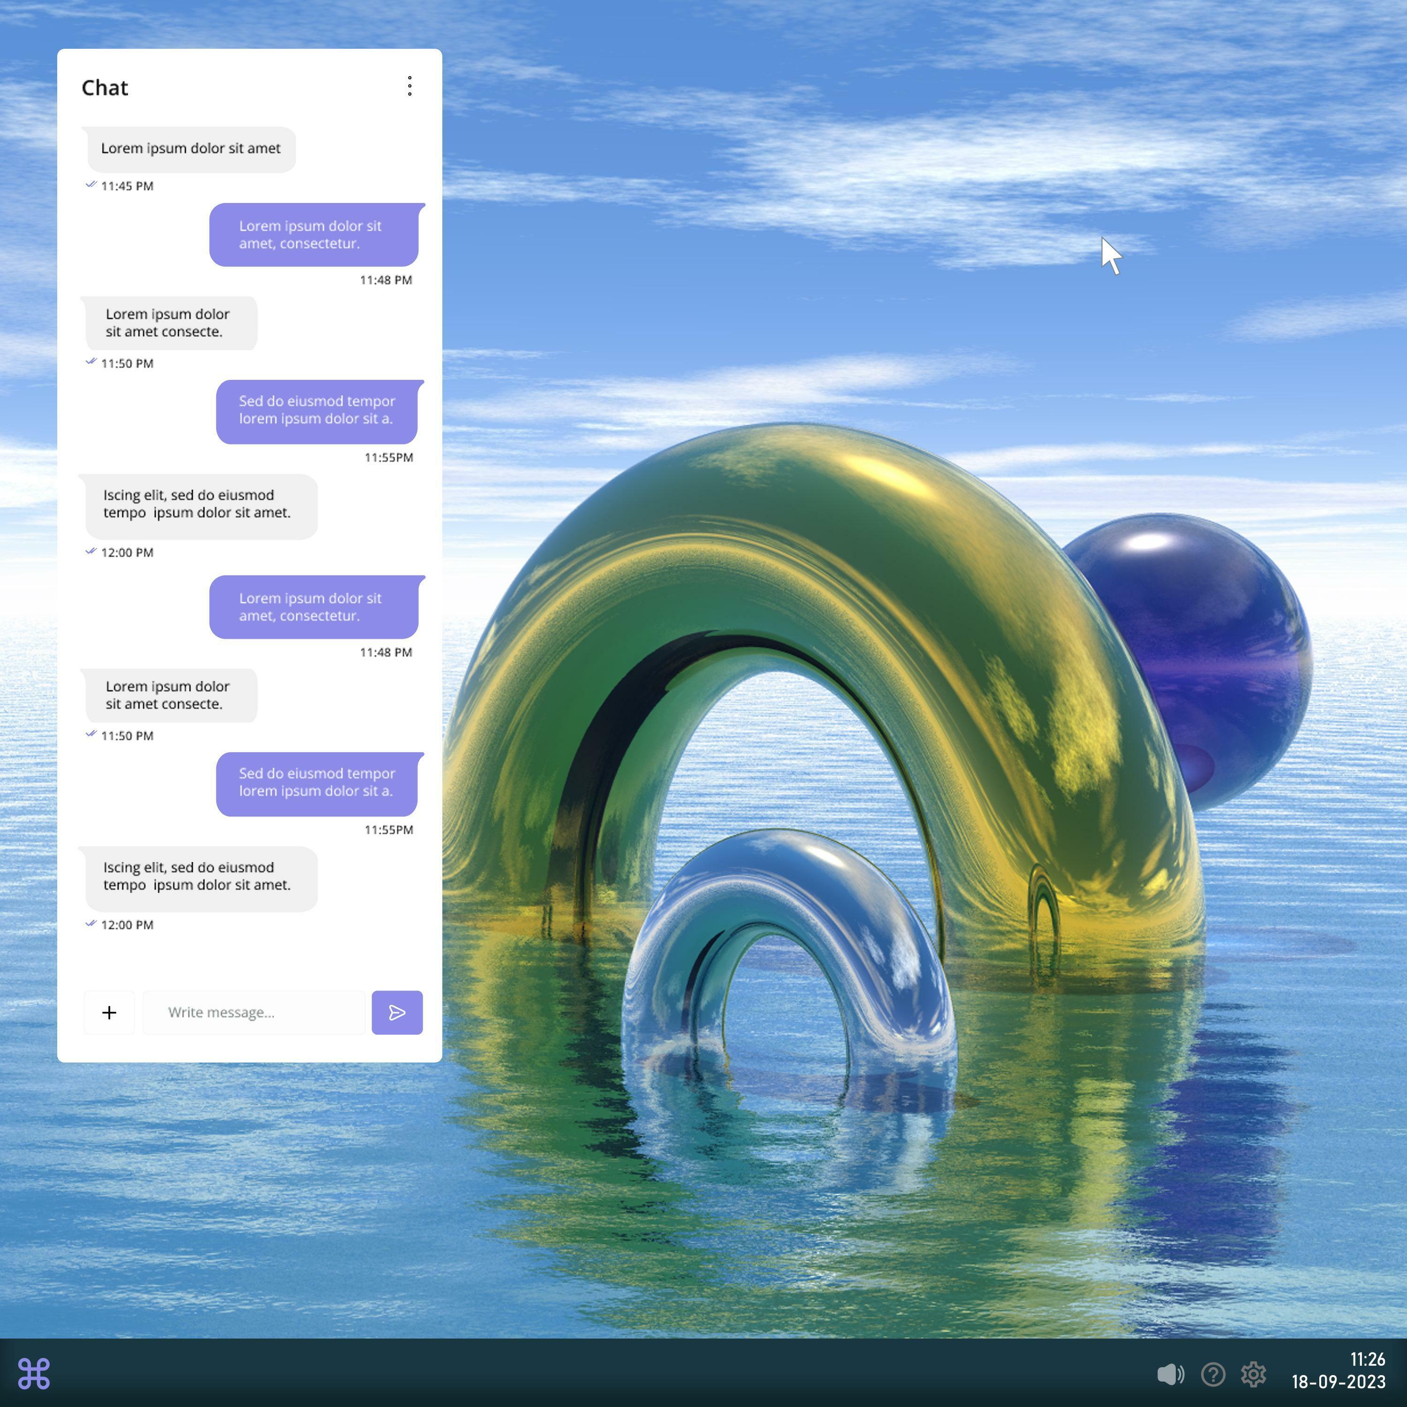Viewport: 1407px width, 1407px height.
Task: Open the chat three-dot options menu
Action: pos(410,86)
